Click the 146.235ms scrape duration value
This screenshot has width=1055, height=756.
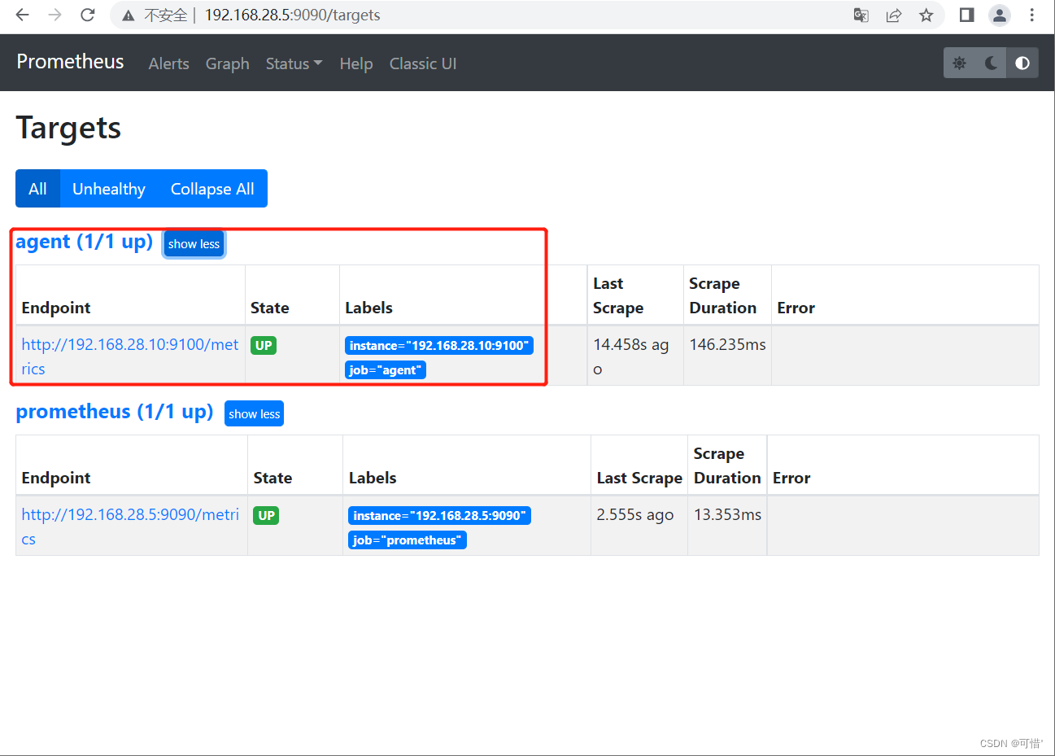click(728, 344)
